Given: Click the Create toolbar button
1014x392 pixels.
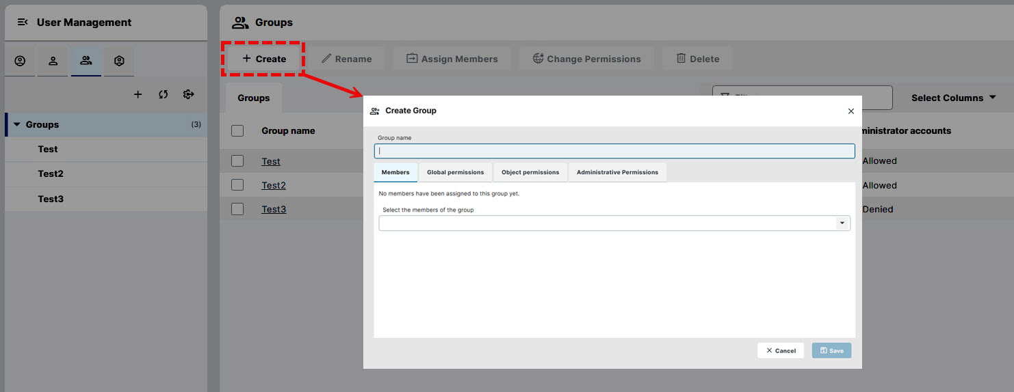Looking at the screenshot, I should (264, 59).
